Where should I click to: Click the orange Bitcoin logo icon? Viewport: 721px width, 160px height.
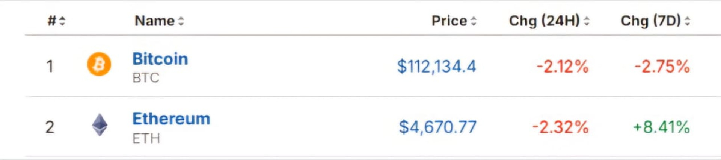pos(99,64)
